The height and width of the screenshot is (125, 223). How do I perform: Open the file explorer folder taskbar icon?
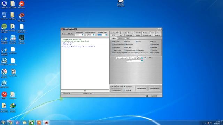[25, 123]
